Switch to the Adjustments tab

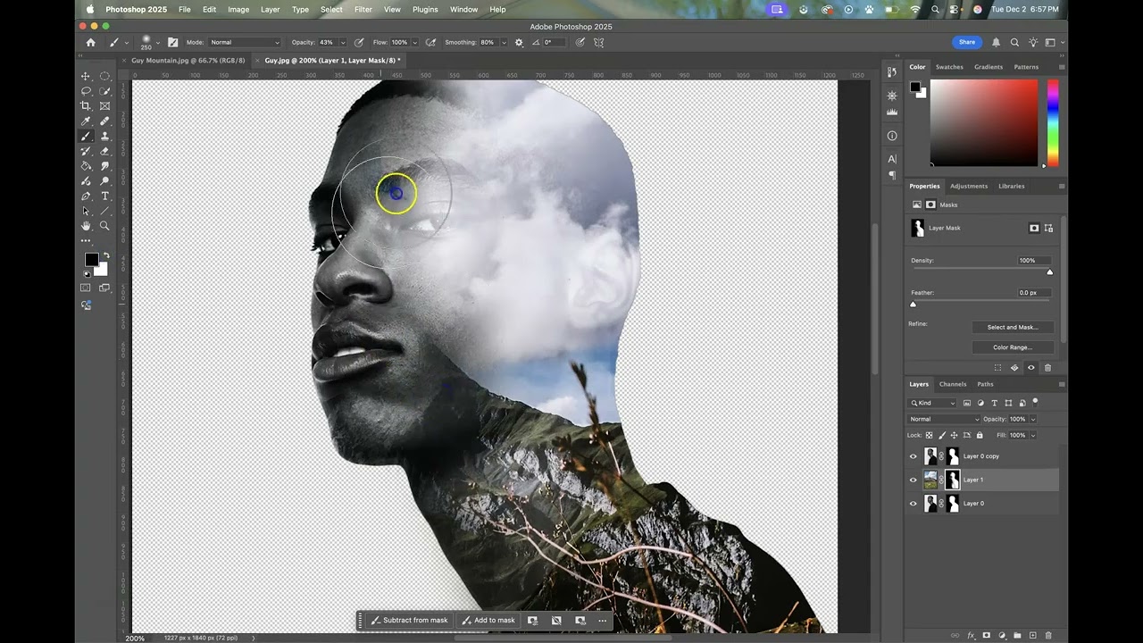click(x=969, y=186)
